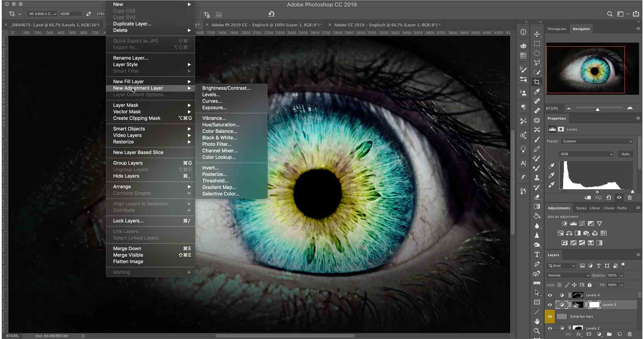Screen dimensions: 644x339
Task: Select the Clone Stamp tool
Action: tap(537, 178)
